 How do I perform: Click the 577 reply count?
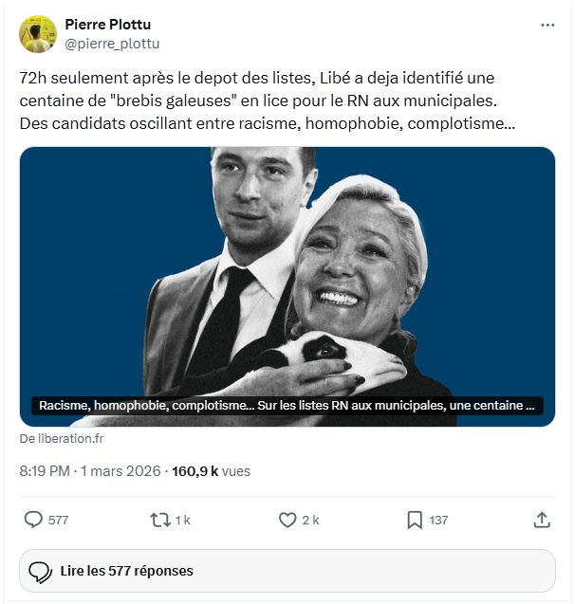pyautogui.click(x=58, y=521)
